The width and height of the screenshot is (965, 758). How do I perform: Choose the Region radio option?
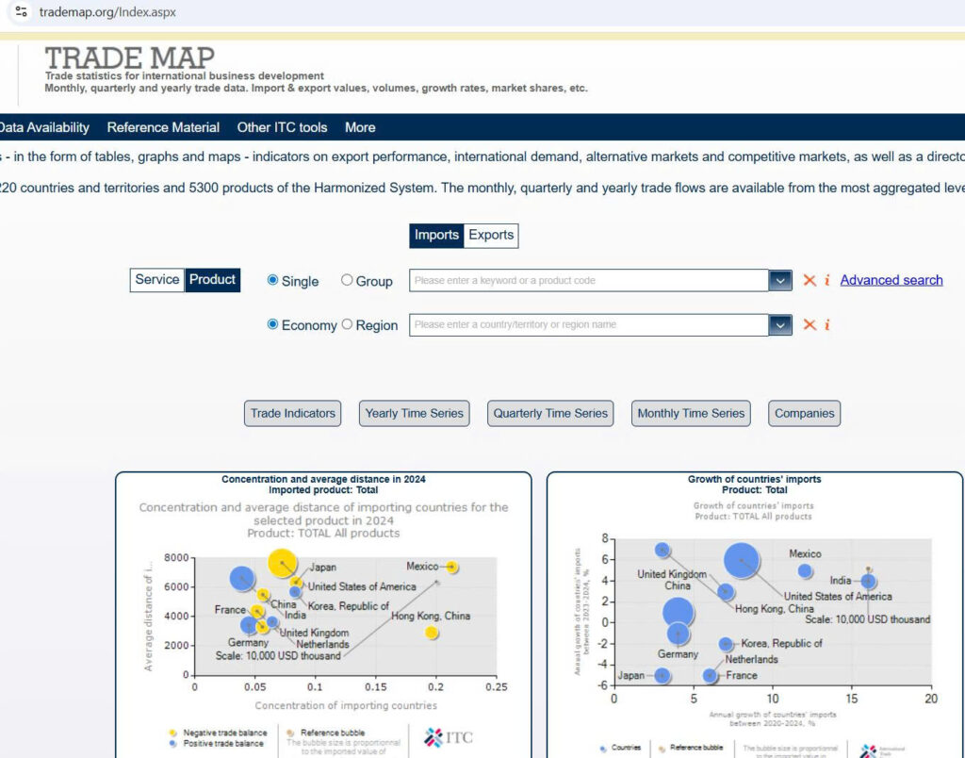click(347, 324)
